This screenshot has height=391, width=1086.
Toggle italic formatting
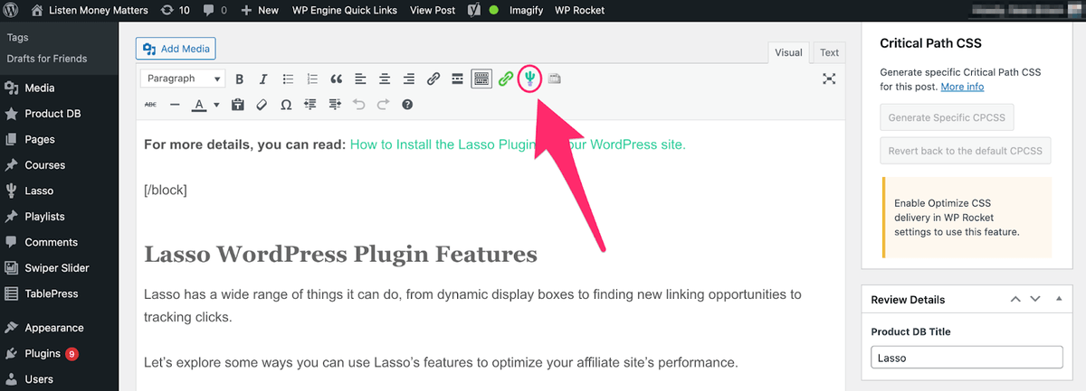tap(263, 79)
